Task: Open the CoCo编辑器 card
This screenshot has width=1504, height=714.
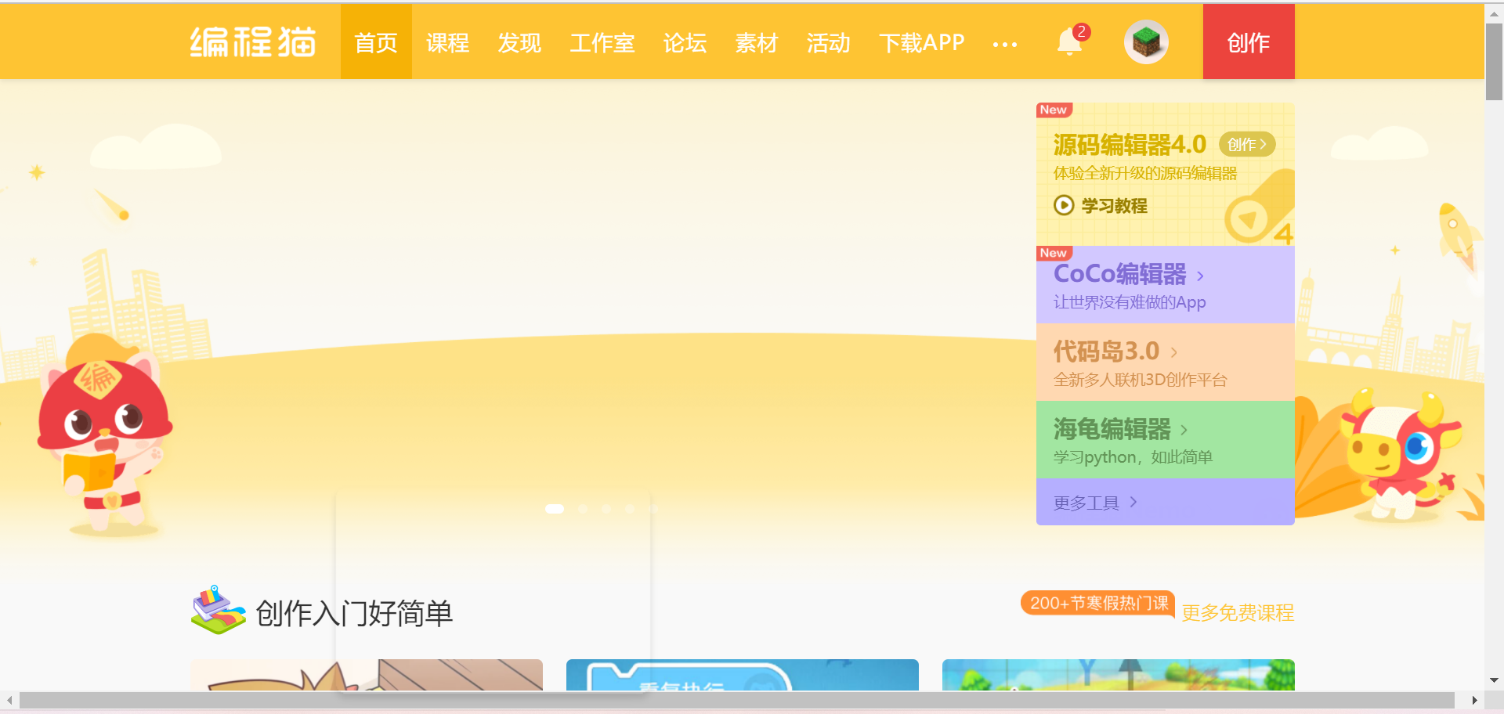Action: pos(1166,284)
